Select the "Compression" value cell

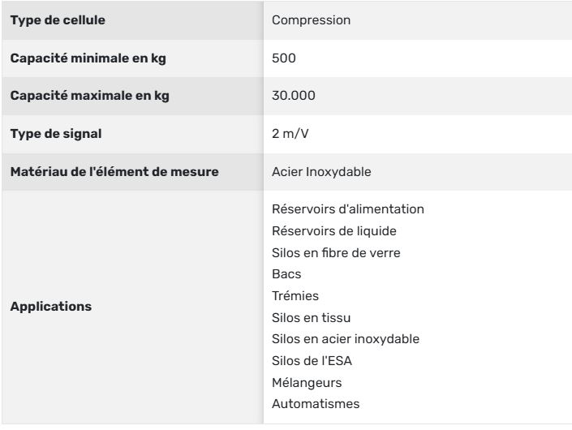[312, 19]
